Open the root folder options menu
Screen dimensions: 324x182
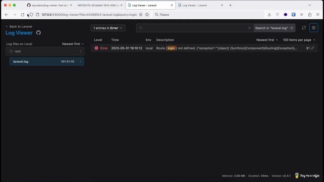click(x=80, y=52)
